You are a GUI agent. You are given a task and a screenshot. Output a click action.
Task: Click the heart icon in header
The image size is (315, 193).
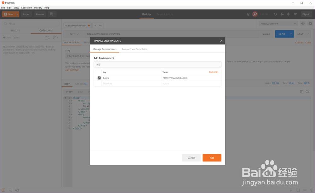point(295,14)
